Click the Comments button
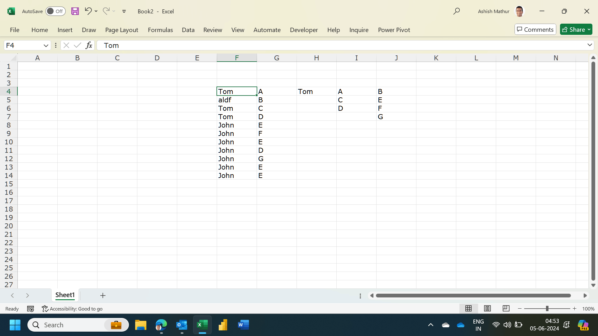 pyautogui.click(x=535, y=30)
